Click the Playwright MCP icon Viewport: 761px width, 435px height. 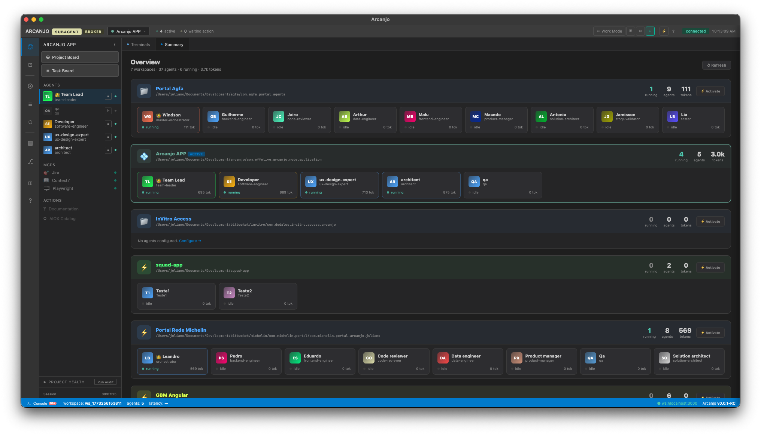46,188
